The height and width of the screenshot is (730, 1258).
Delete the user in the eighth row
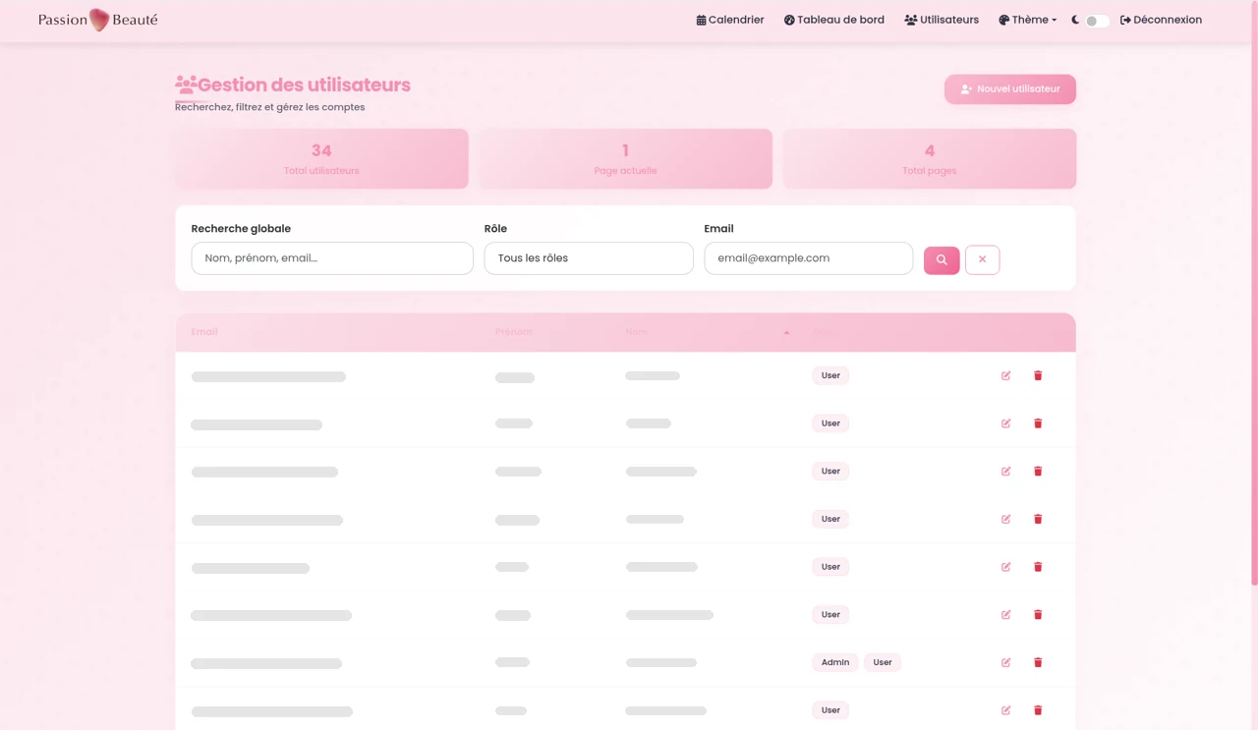click(1038, 710)
